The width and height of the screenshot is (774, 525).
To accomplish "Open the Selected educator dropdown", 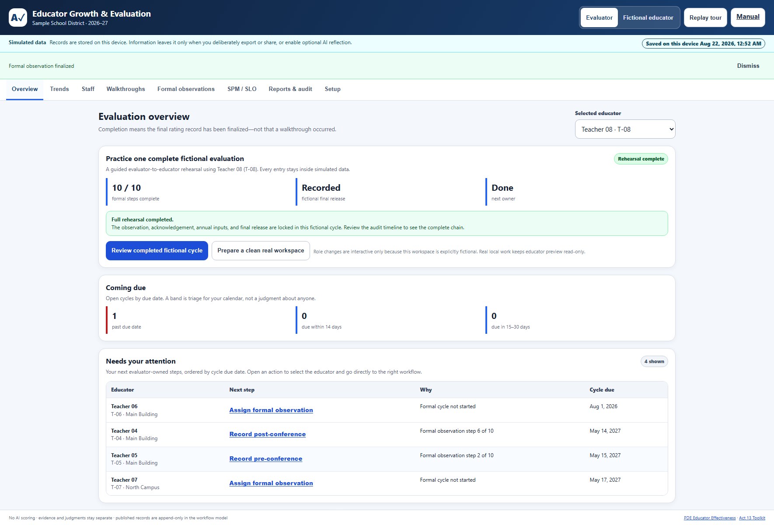I will pos(625,129).
